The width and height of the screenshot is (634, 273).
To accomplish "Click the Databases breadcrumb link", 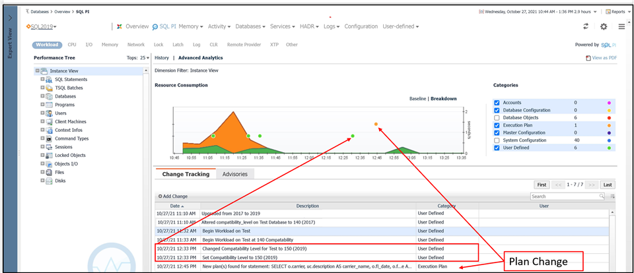I will 39,12.
